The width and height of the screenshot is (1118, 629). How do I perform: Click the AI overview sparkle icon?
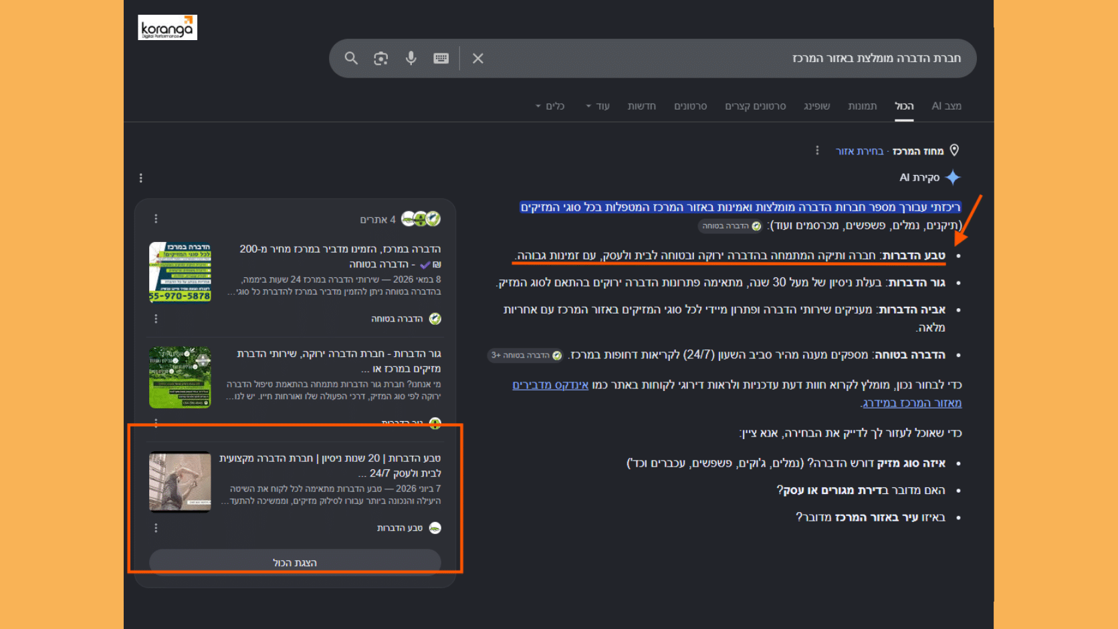[x=953, y=177]
